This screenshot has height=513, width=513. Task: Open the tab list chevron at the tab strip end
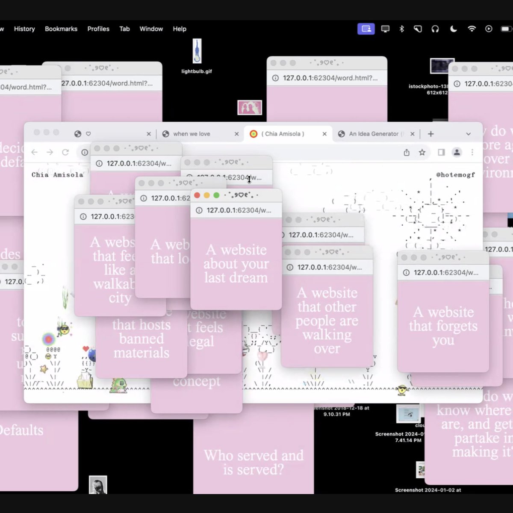pos(469,133)
